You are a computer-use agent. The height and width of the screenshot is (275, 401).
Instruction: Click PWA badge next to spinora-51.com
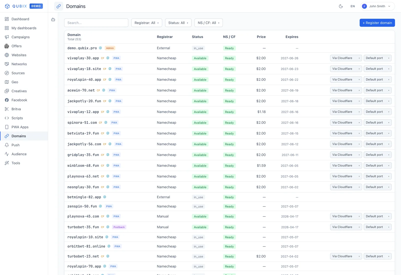[114, 123]
